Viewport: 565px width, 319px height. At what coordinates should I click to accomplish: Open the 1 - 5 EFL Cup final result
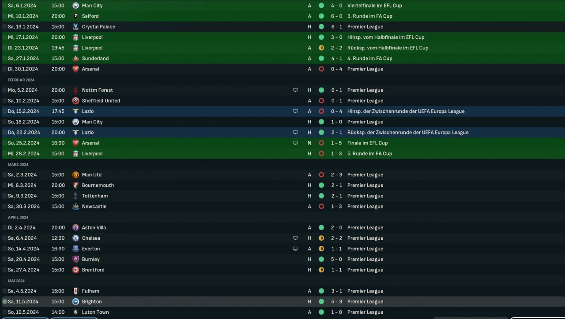[x=336, y=143]
